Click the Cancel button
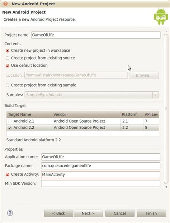This screenshot has height=223, width=170. click(120, 213)
